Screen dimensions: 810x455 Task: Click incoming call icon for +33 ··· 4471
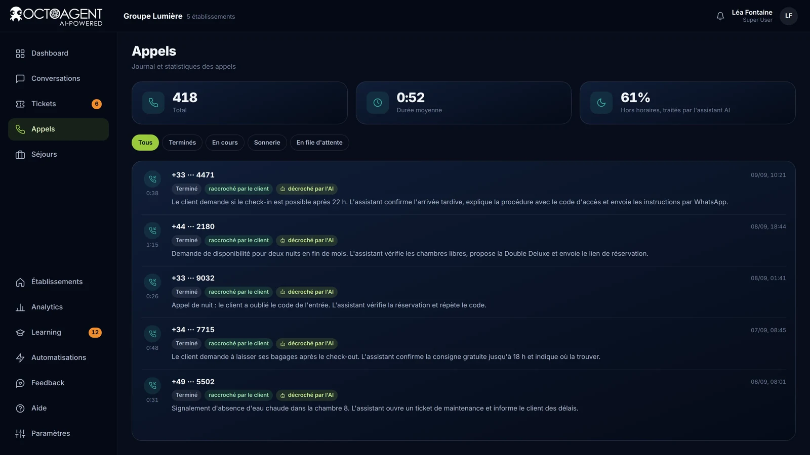pyautogui.click(x=152, y=179)
